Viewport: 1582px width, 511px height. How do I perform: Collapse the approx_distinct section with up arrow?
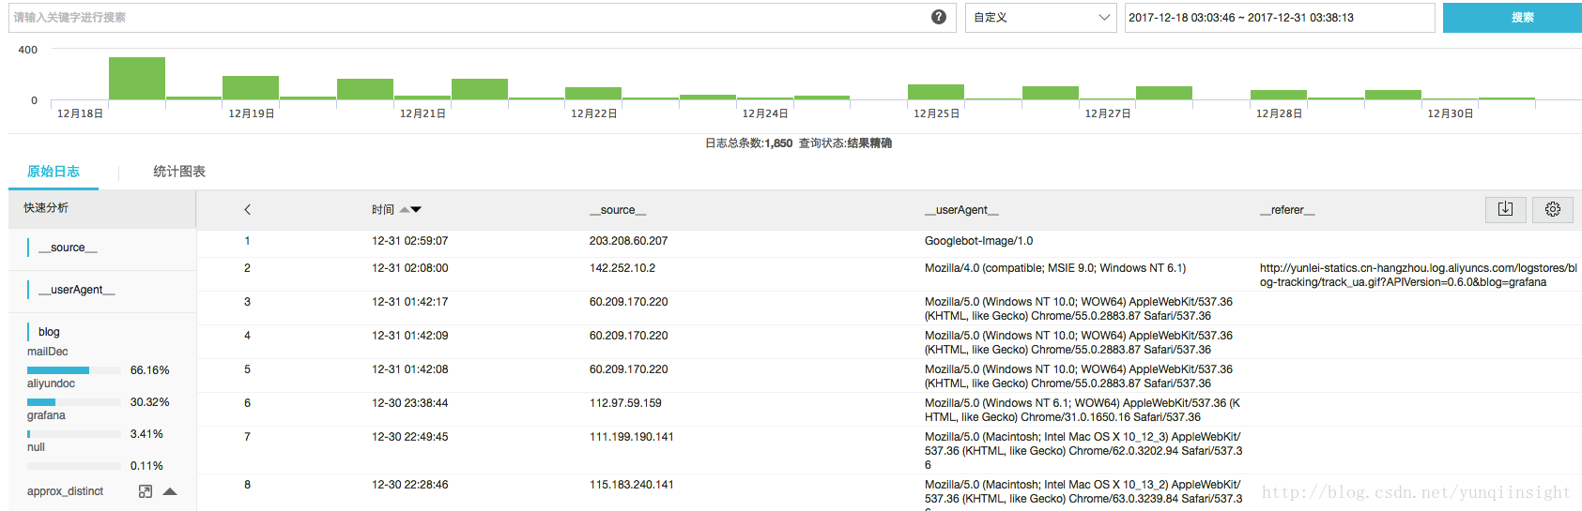(170, 491)
